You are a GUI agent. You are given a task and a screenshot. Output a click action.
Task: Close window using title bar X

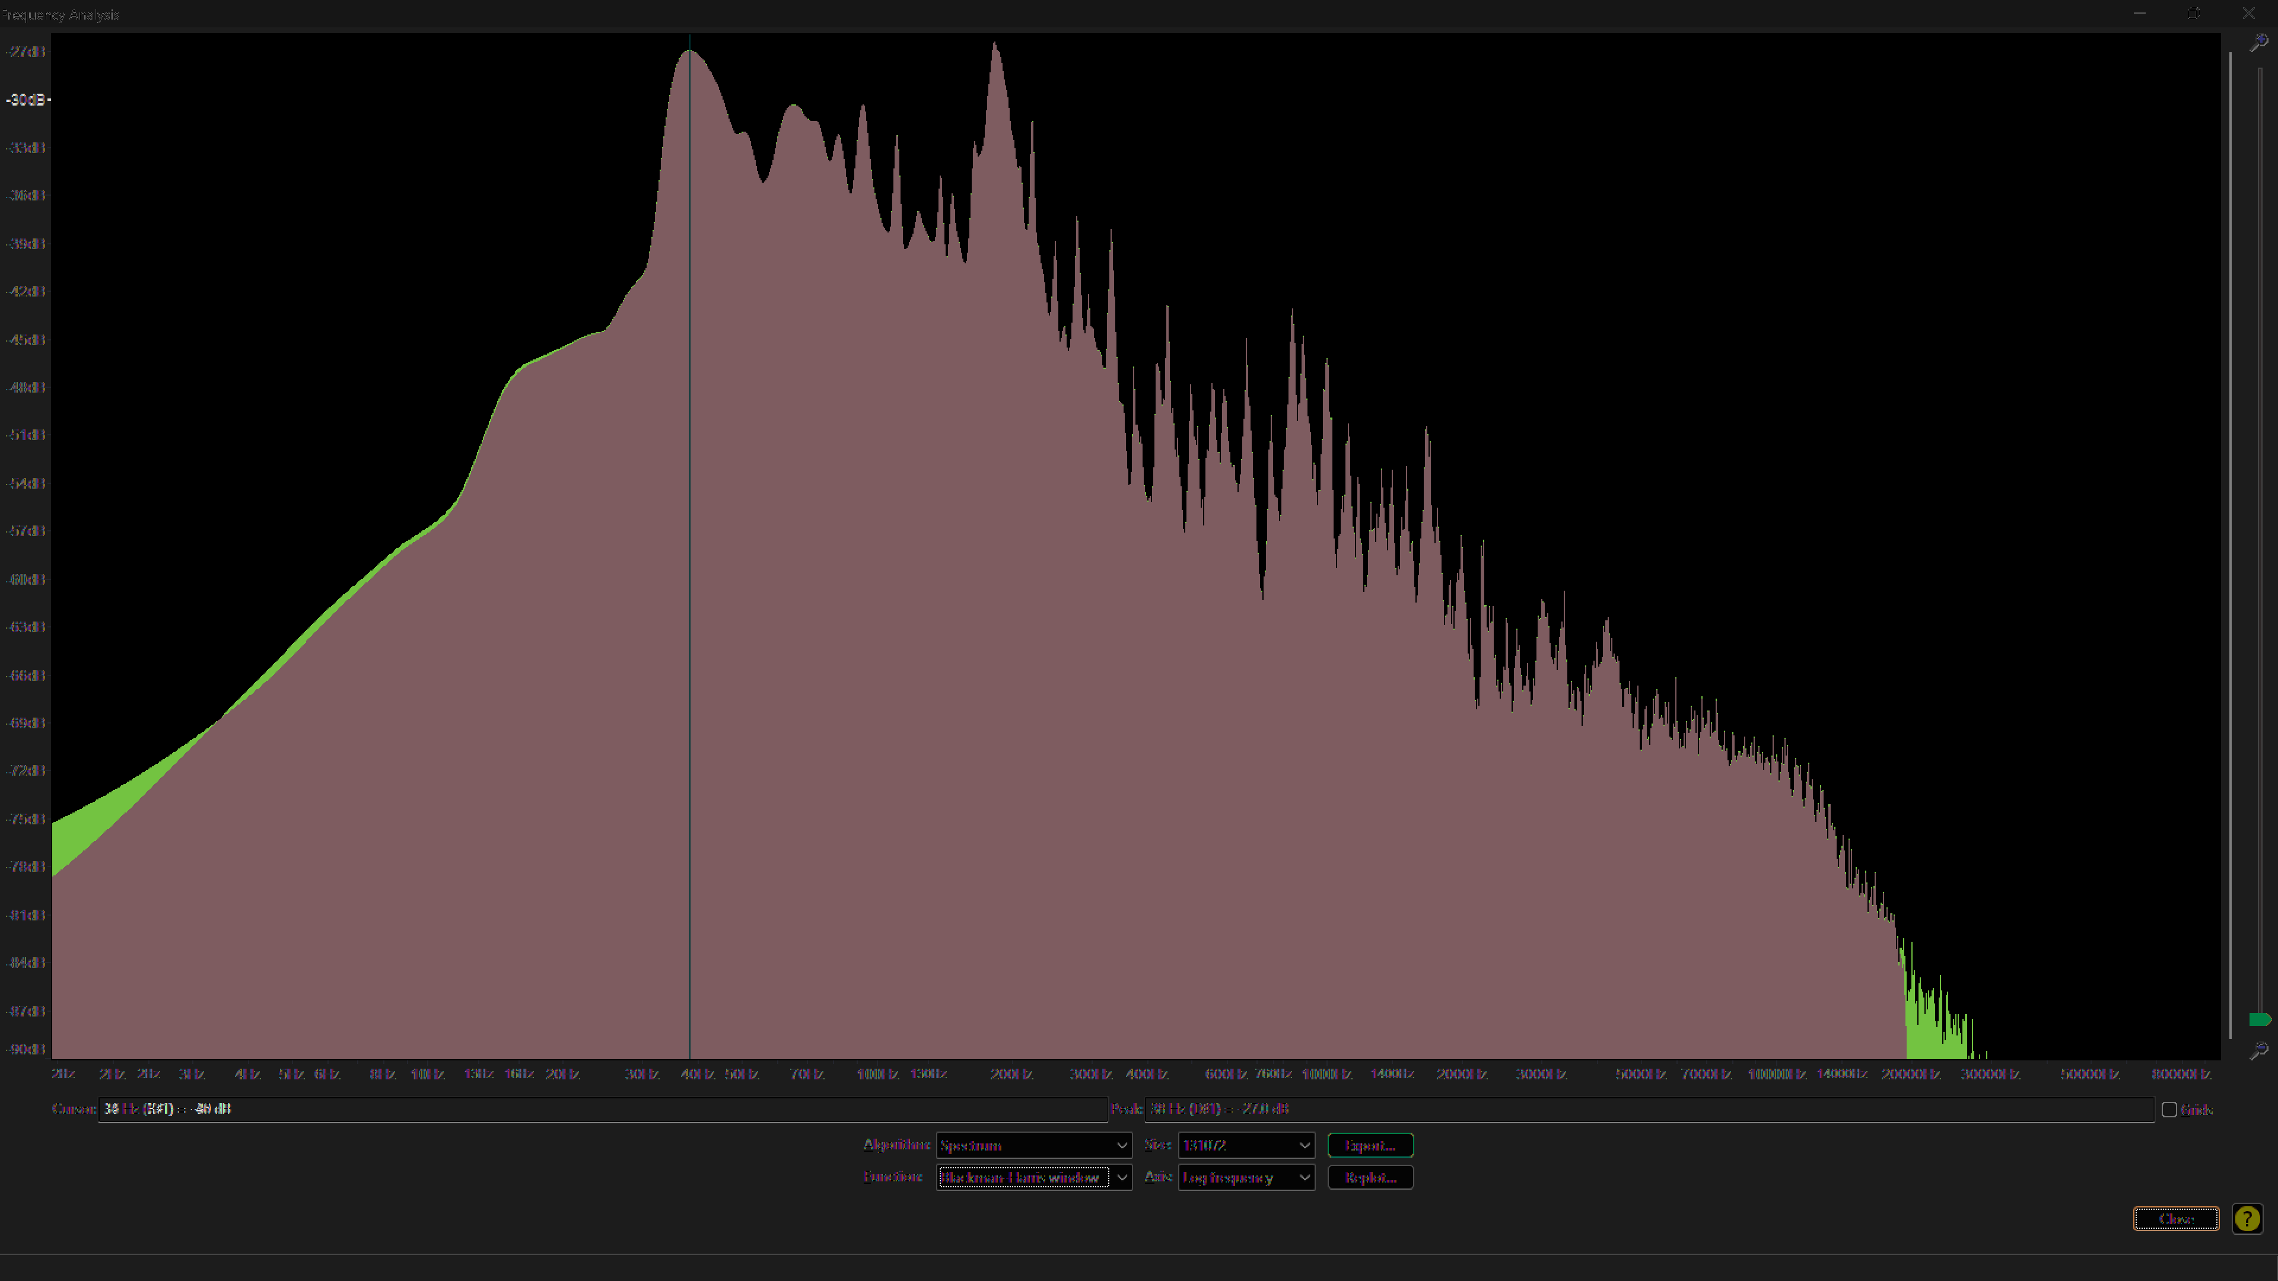point(2249,13)
